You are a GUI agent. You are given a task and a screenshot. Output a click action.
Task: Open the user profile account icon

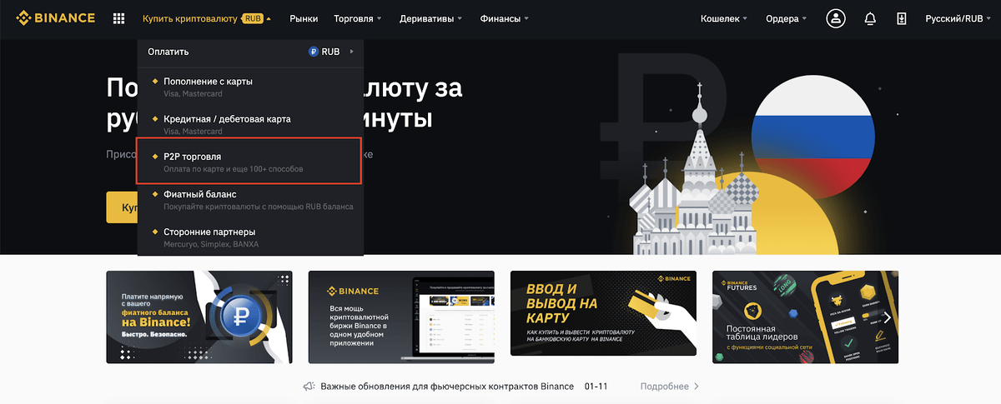click(835, 18)
